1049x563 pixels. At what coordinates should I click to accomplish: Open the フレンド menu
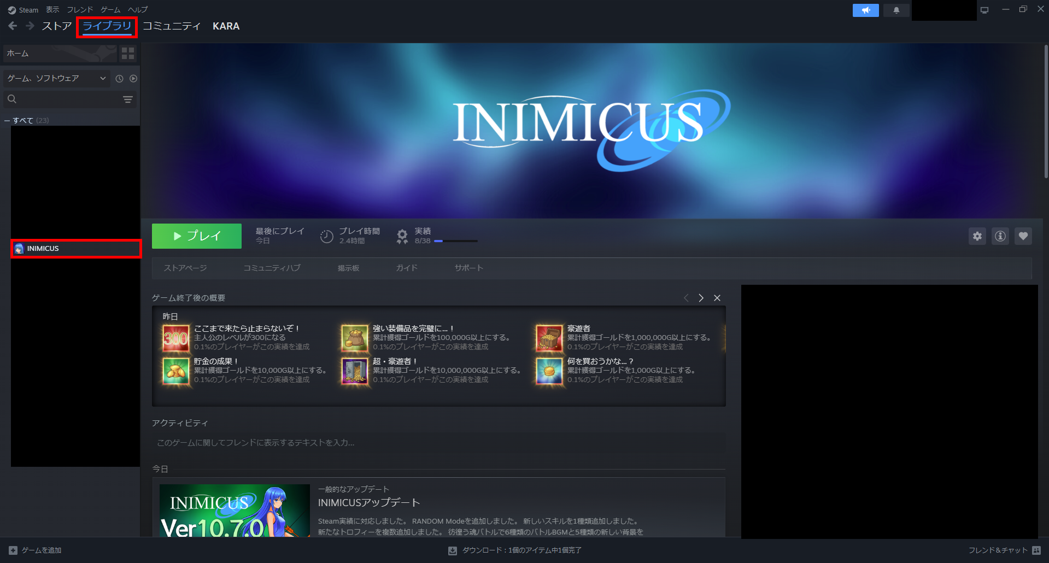[x=80, y=10]
